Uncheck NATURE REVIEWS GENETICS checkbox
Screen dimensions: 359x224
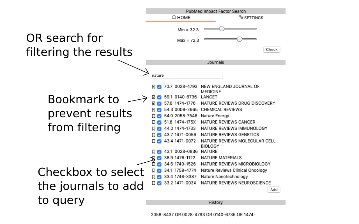click(159, 135)
